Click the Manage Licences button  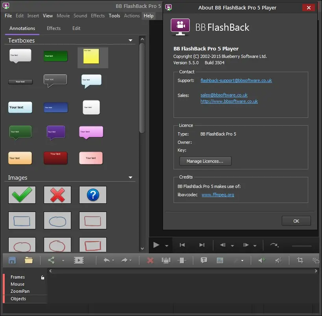click(x=205, y=161)
